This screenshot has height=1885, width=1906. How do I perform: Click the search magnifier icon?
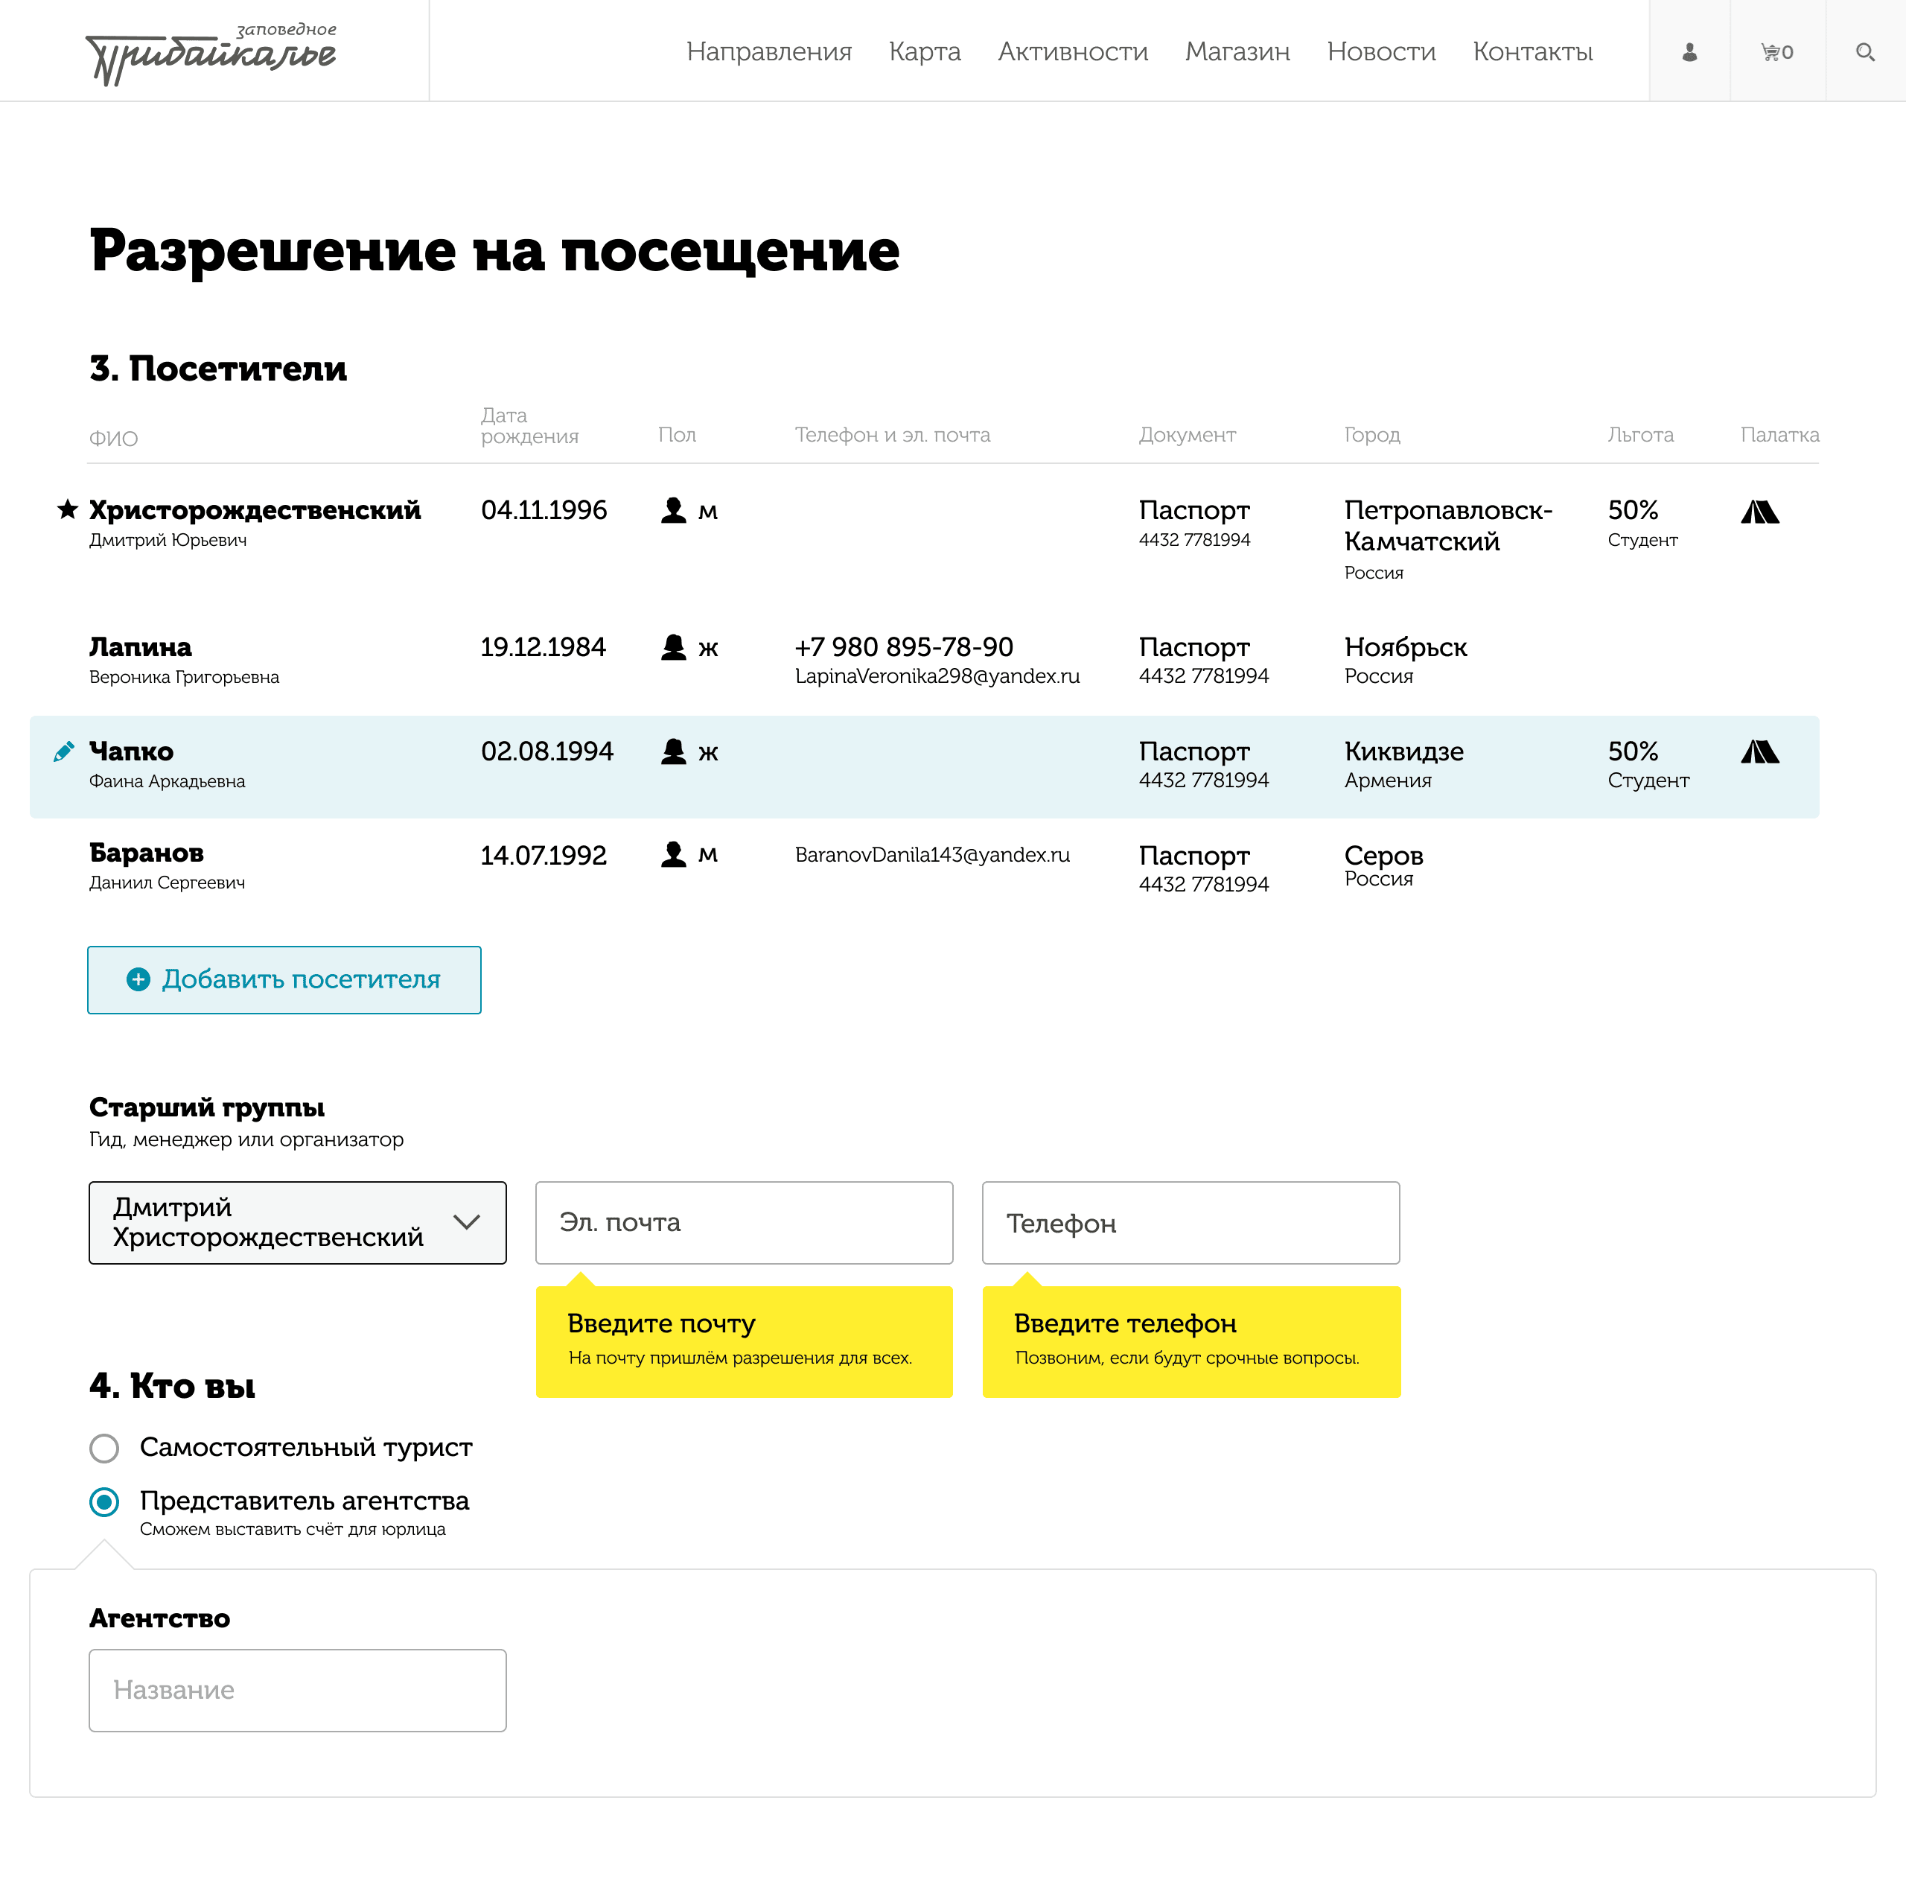pos(1864,51)
